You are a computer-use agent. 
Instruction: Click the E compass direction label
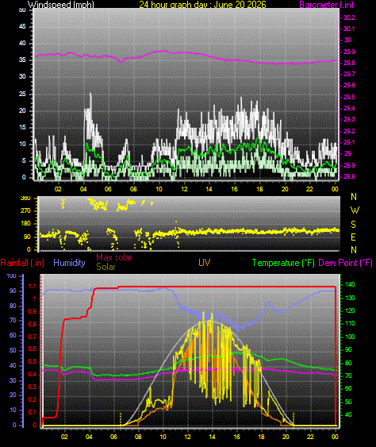click(353, 237)
